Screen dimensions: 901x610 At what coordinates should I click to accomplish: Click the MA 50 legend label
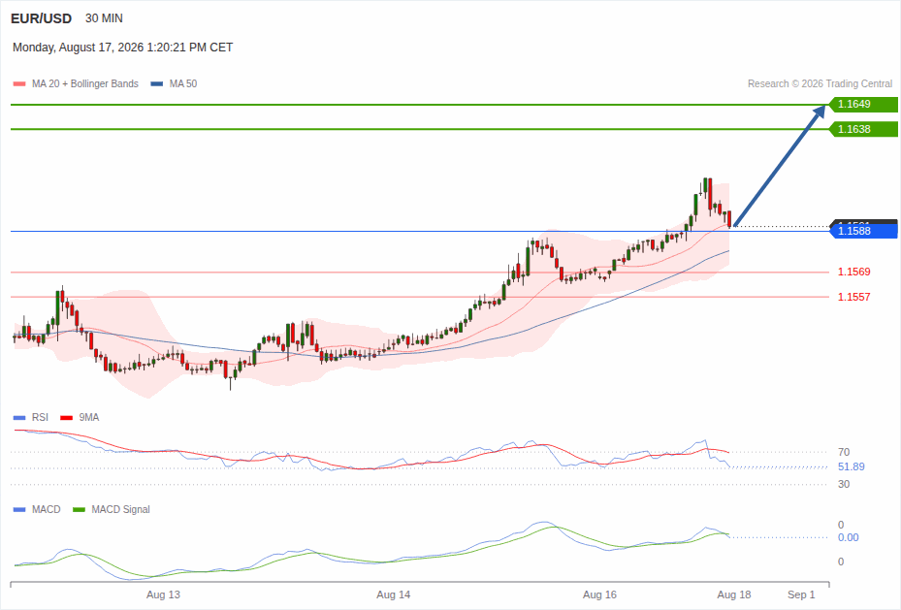183,83
